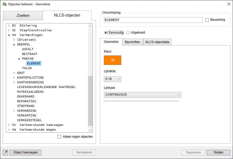
Task: Click the eyedropper pick-object icon
Action: coord(5,152)
